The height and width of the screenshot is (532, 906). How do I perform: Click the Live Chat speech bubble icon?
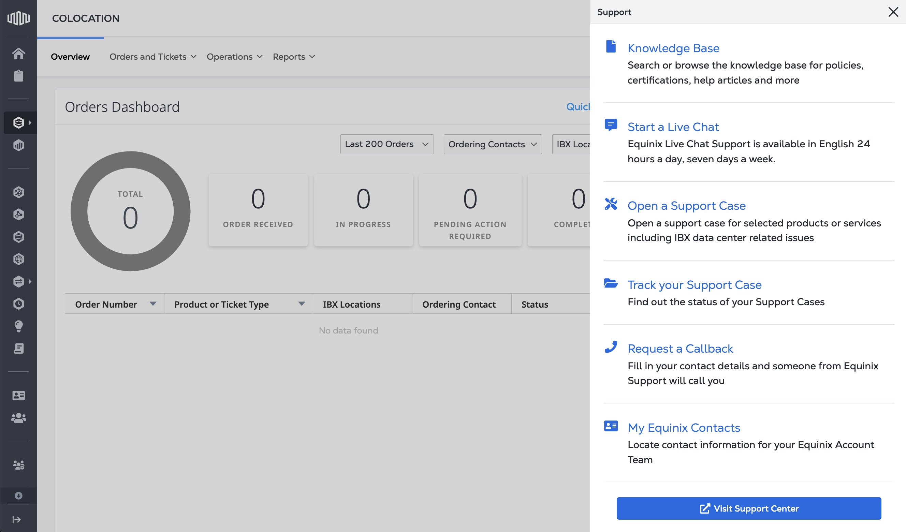[x=611, y=125]
